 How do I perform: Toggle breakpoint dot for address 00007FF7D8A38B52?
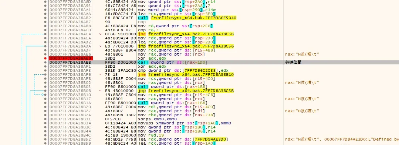[x=45, y=139]
